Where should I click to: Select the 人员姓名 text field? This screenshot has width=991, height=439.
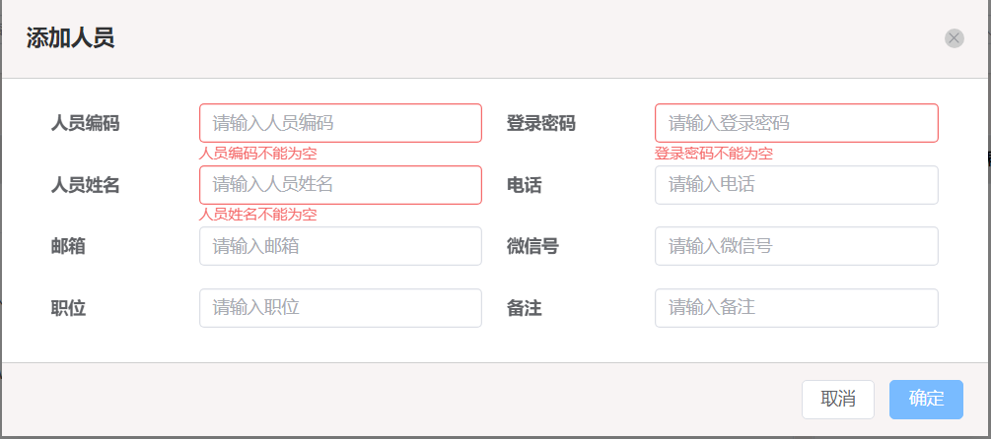tap(340, 185)
